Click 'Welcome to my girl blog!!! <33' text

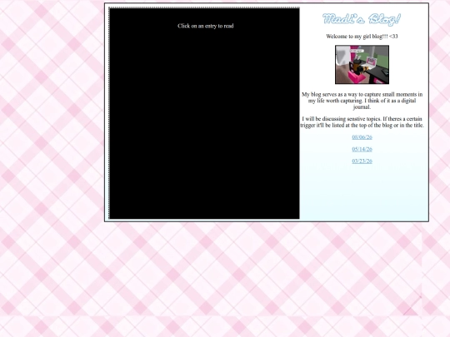click(x=362, y=36)
